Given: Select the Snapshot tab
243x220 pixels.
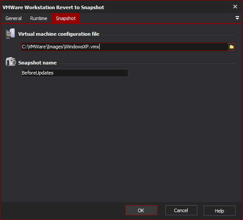Looking at the screenshot, I should click(66, 18).
